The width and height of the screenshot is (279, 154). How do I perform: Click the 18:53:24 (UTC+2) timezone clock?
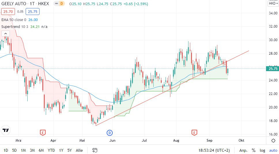pos(214,151)
